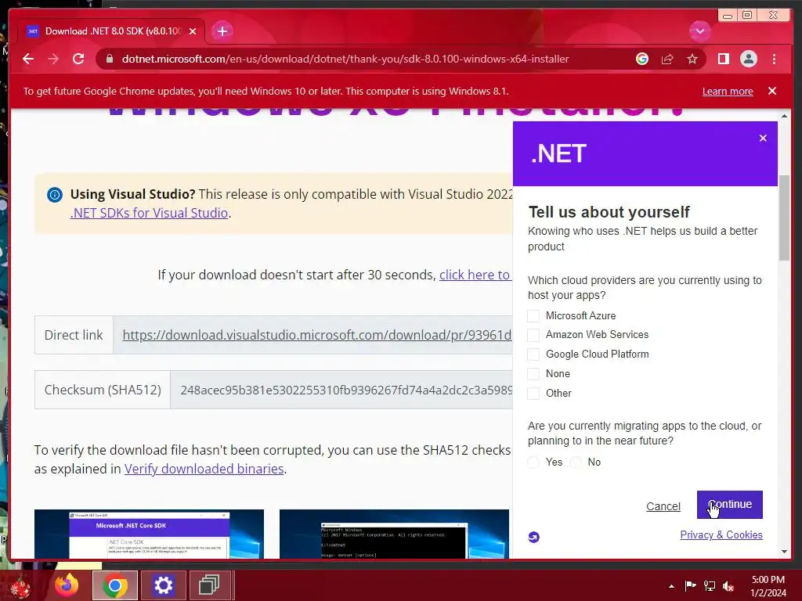Open the direct download.visualstudio.microsoft.com link
Viewport: 802px width, 601px height.
pos(316,335)
